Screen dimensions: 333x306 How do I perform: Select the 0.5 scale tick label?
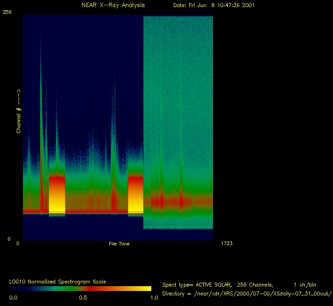click(x=83, y=298)
